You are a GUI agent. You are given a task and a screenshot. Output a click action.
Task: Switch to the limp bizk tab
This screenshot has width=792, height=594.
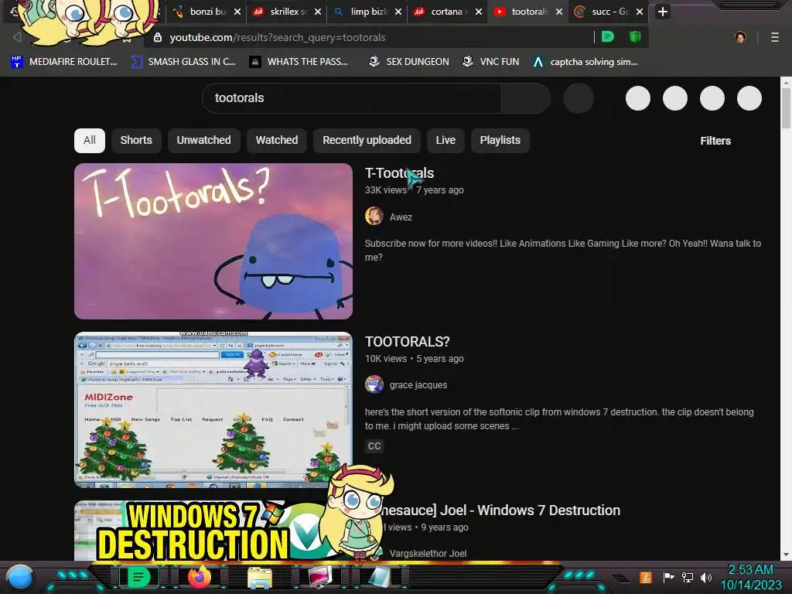pyautogui.click(x=367, y=12)
